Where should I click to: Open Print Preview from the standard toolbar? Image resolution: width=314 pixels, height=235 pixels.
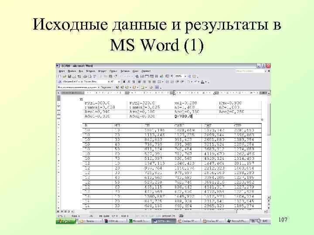click(x=90, y=76)
